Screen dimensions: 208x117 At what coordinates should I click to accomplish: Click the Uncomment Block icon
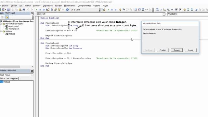tap(192, 10)
